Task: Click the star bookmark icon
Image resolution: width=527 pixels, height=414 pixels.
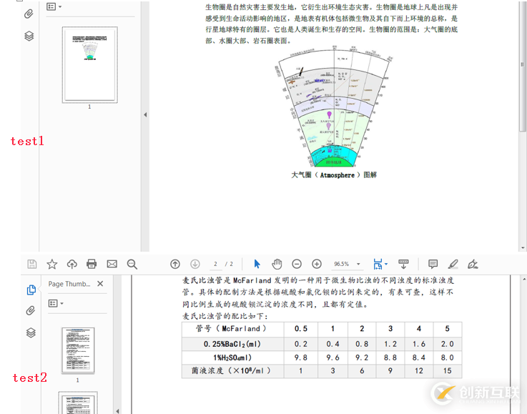Action: [51, 264]
